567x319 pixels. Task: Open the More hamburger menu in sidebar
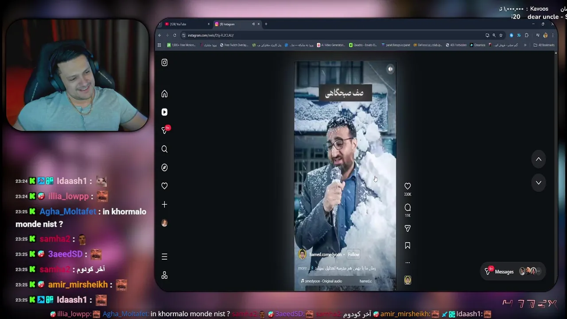pyautogui.click(x=164, y=257)
